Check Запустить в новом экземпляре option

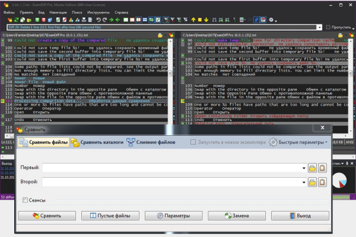[x=193, y=142]
